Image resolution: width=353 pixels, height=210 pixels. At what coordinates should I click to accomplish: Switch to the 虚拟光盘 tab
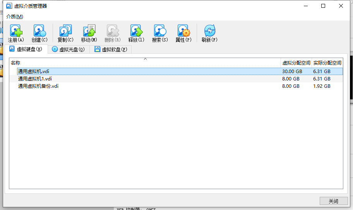[x=68, y=50]
